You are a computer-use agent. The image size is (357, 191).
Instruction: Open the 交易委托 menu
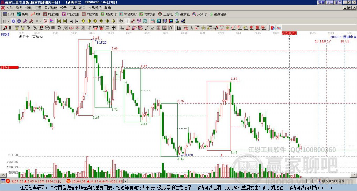(95, 8)
